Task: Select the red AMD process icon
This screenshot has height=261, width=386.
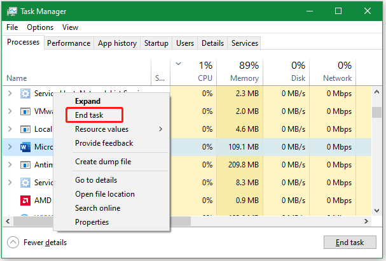Action: pyautogui.click(x=25, y=201)
